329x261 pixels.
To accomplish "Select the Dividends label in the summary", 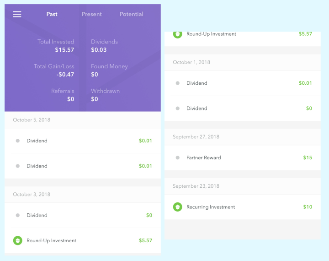I will tap(104, 42).
